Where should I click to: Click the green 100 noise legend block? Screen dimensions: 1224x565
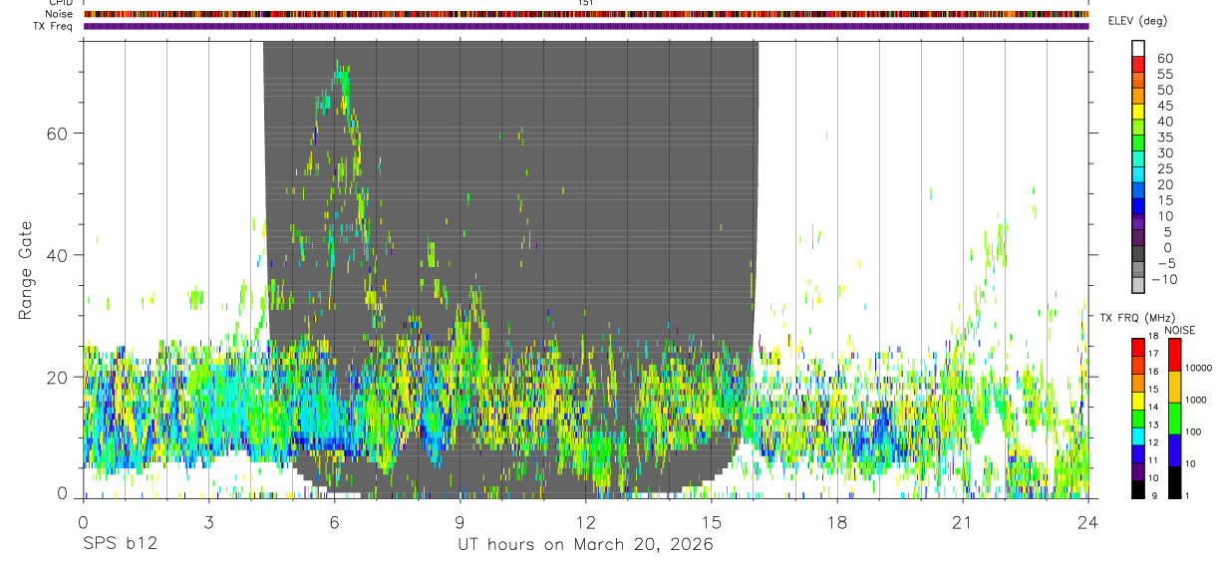click(1173, 419)
